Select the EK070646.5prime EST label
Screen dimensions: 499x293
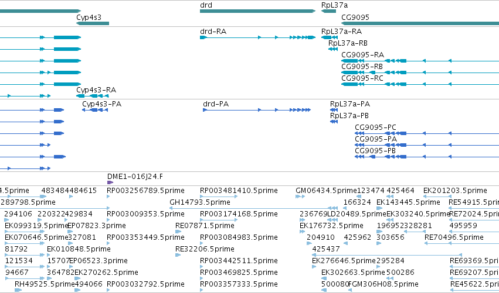[x=36, y=237]
